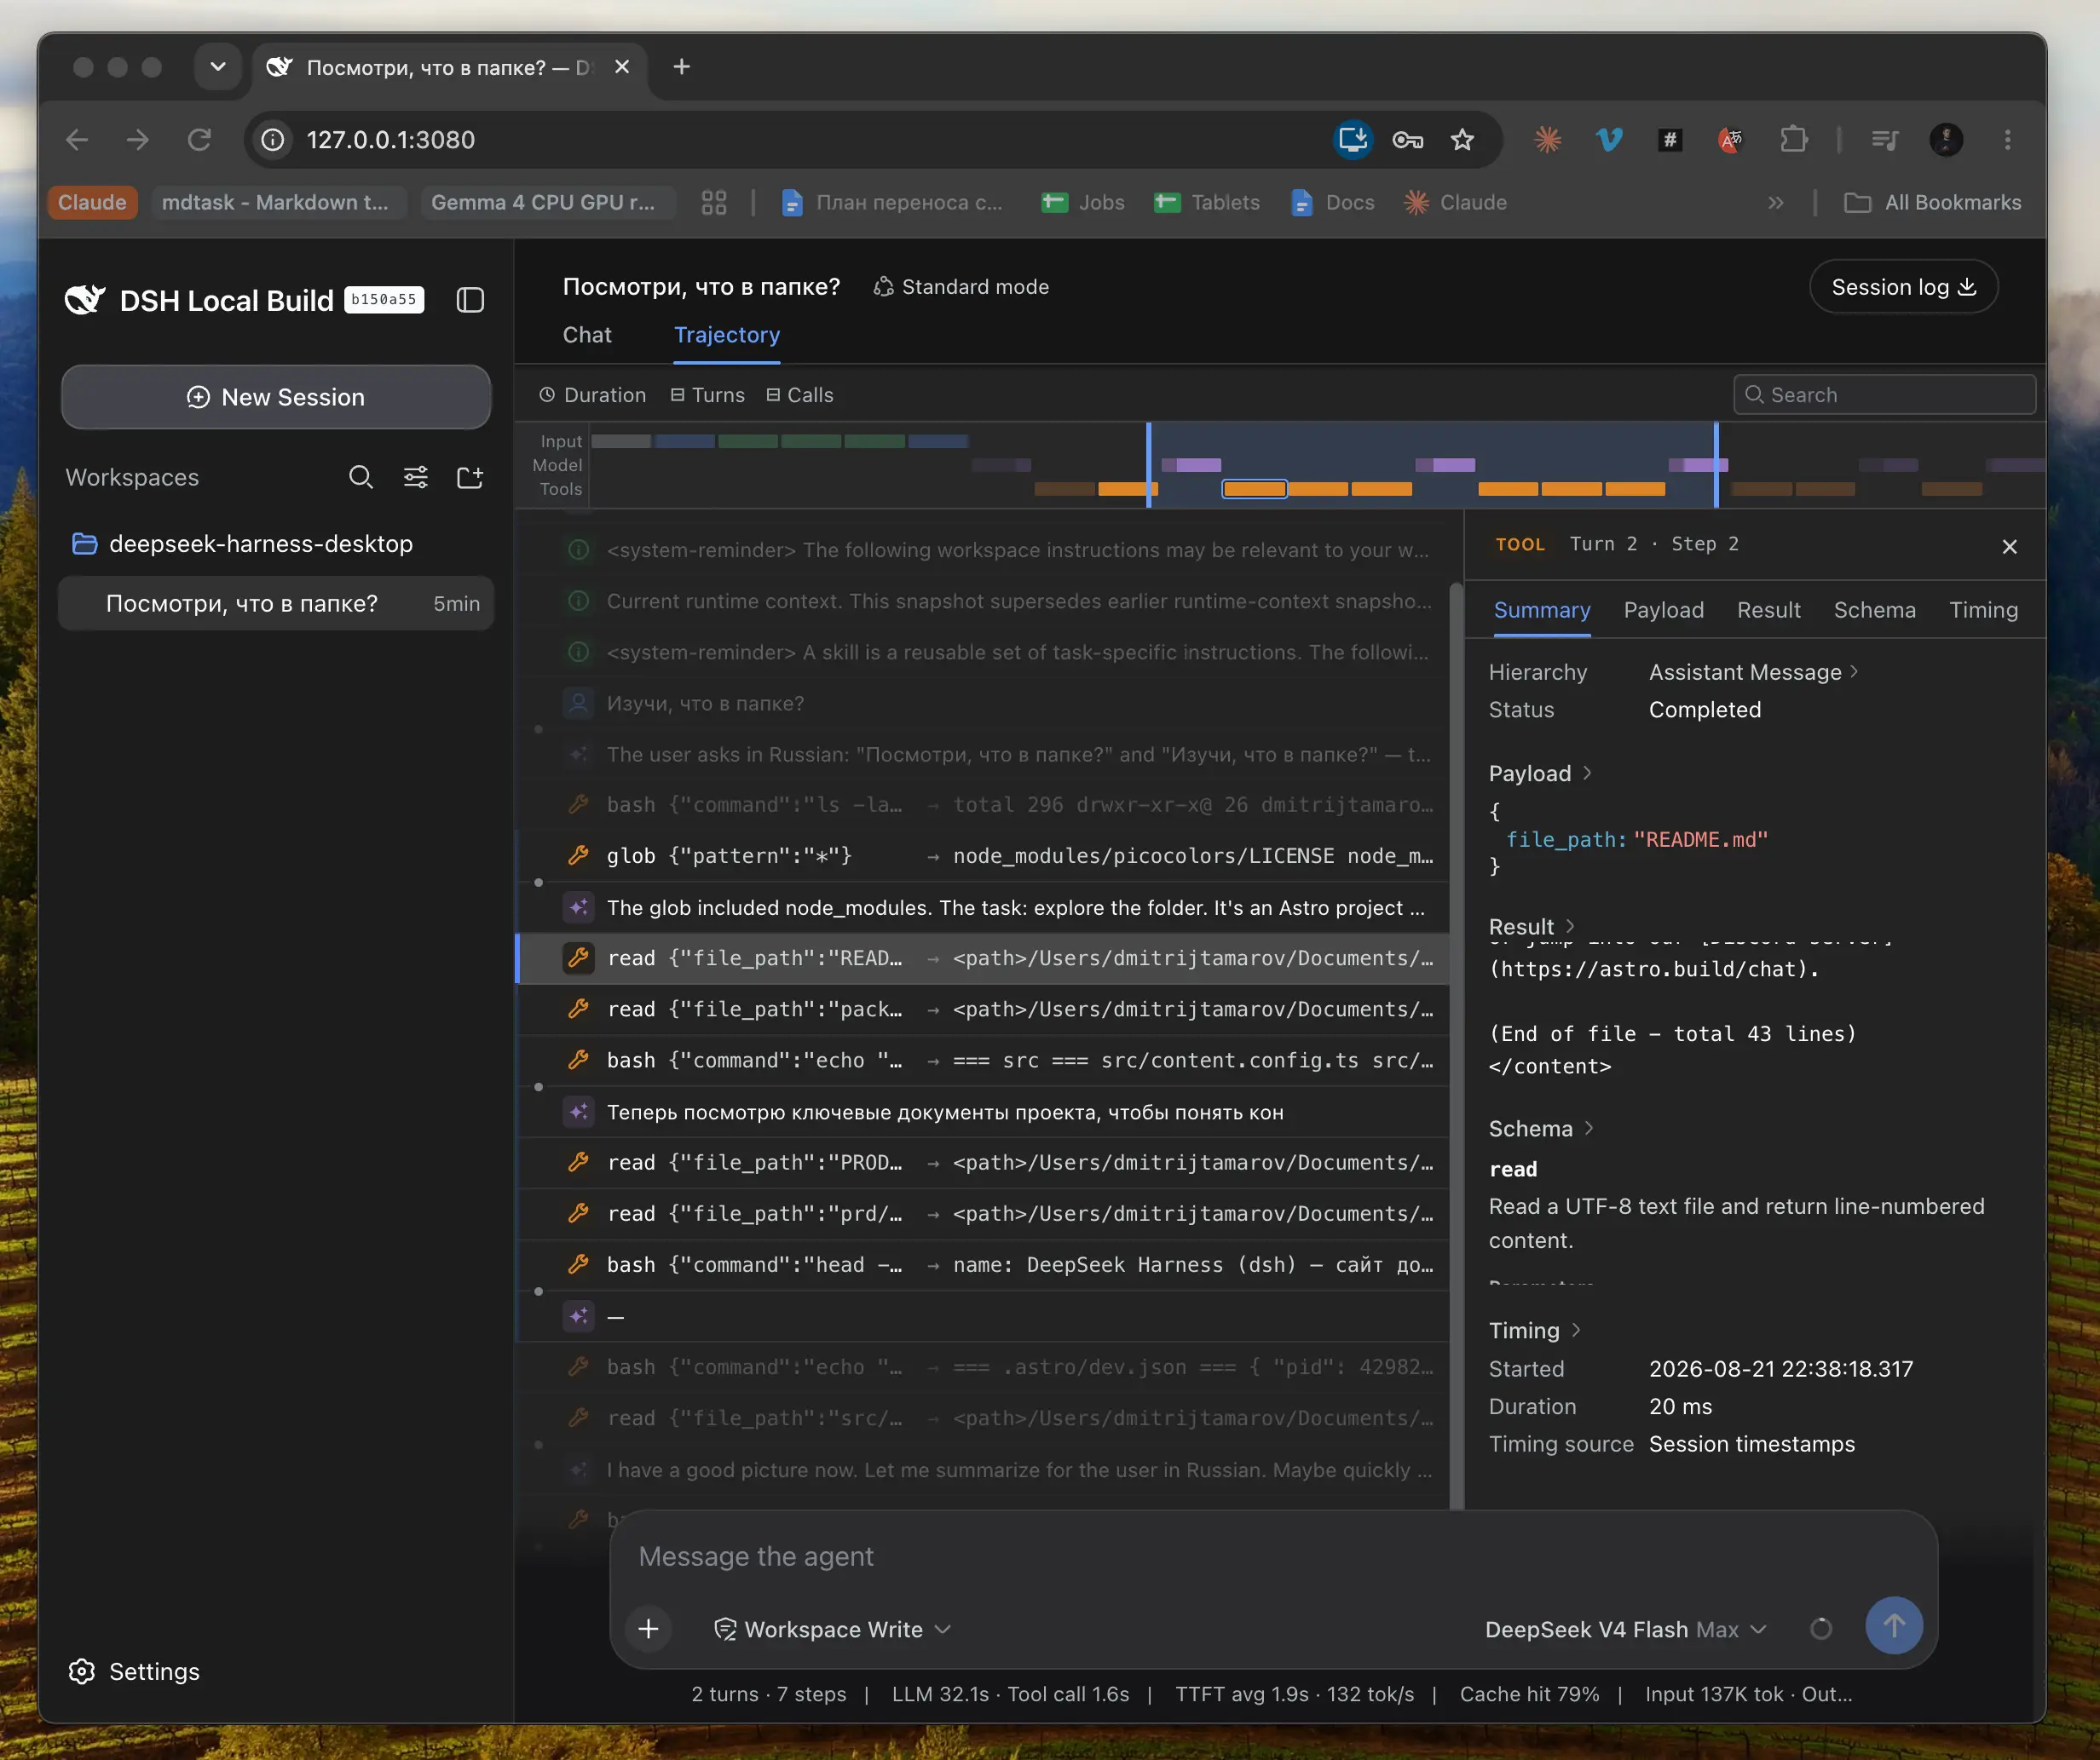Download the Session log

point(1903,288)
